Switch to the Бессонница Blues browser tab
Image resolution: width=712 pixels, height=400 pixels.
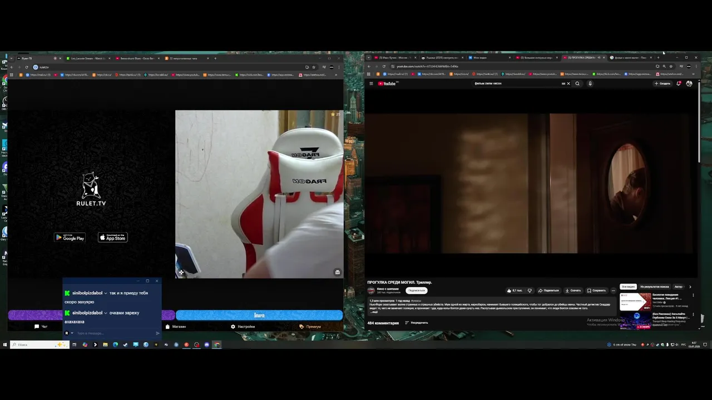[137, 58]
